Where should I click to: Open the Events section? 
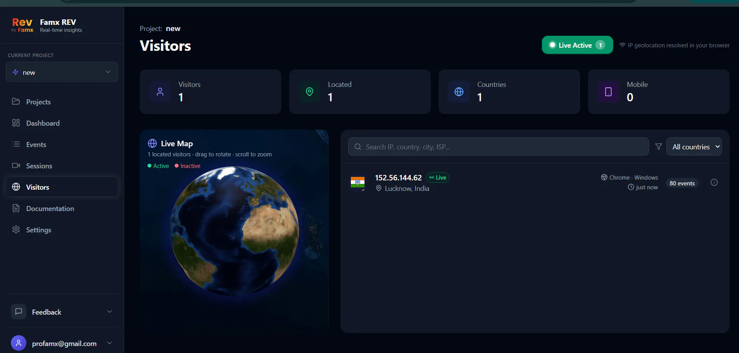coord(62,144)
